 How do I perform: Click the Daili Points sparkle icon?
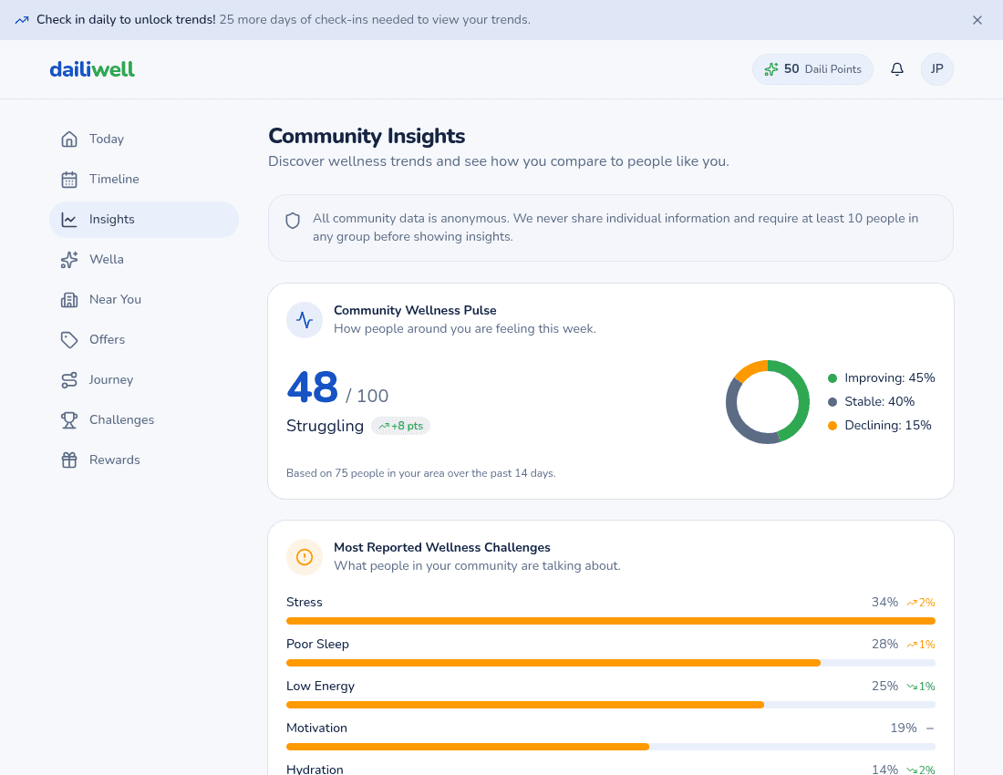coord(771,69)
